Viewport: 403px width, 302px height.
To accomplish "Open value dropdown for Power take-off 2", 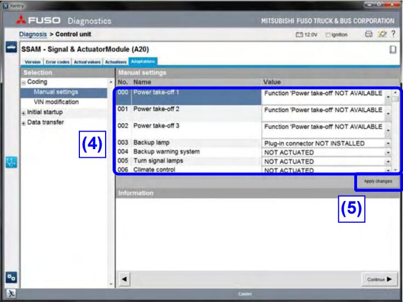I will coord(388,114).
